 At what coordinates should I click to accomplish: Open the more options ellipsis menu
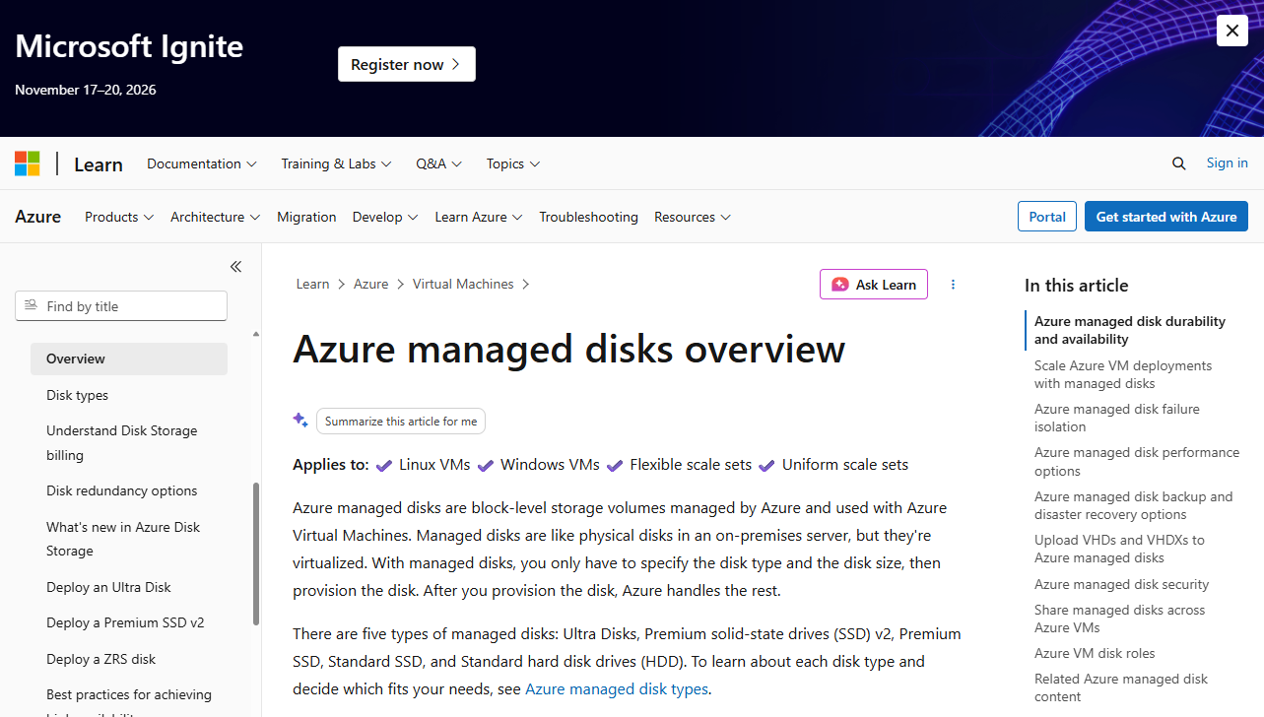953,285
